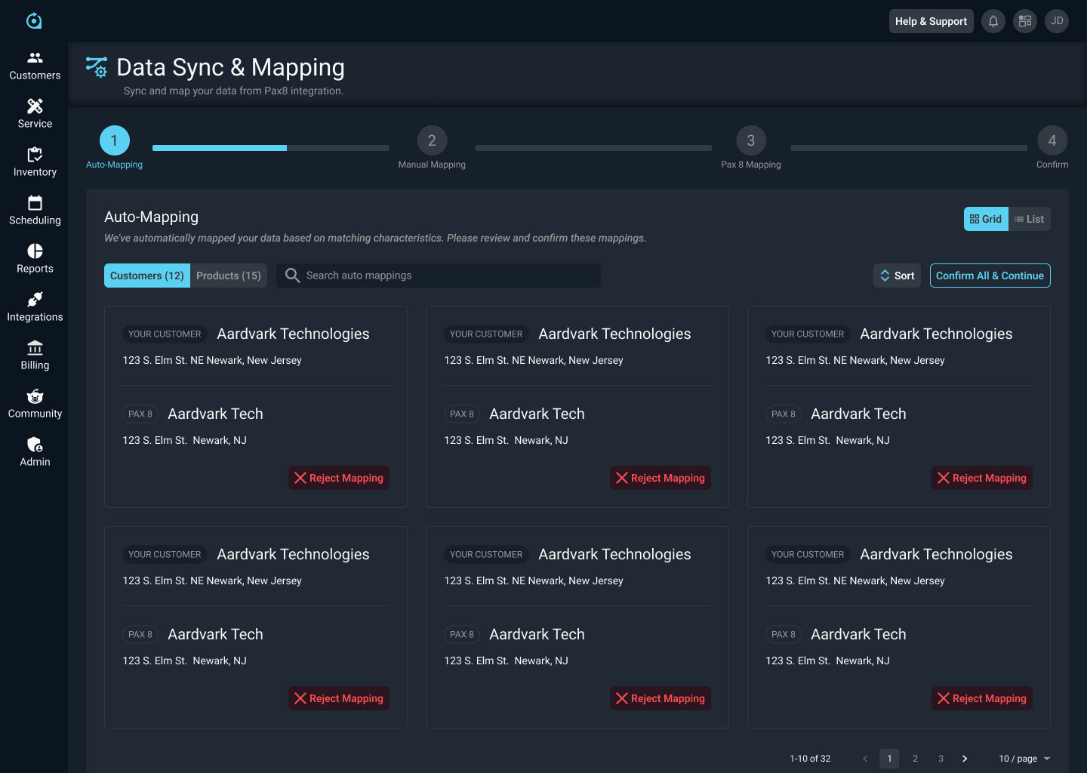Expand the 10 / page size dropdown
Viewport: 1087px width, 773px height.
pos(1024,759)
